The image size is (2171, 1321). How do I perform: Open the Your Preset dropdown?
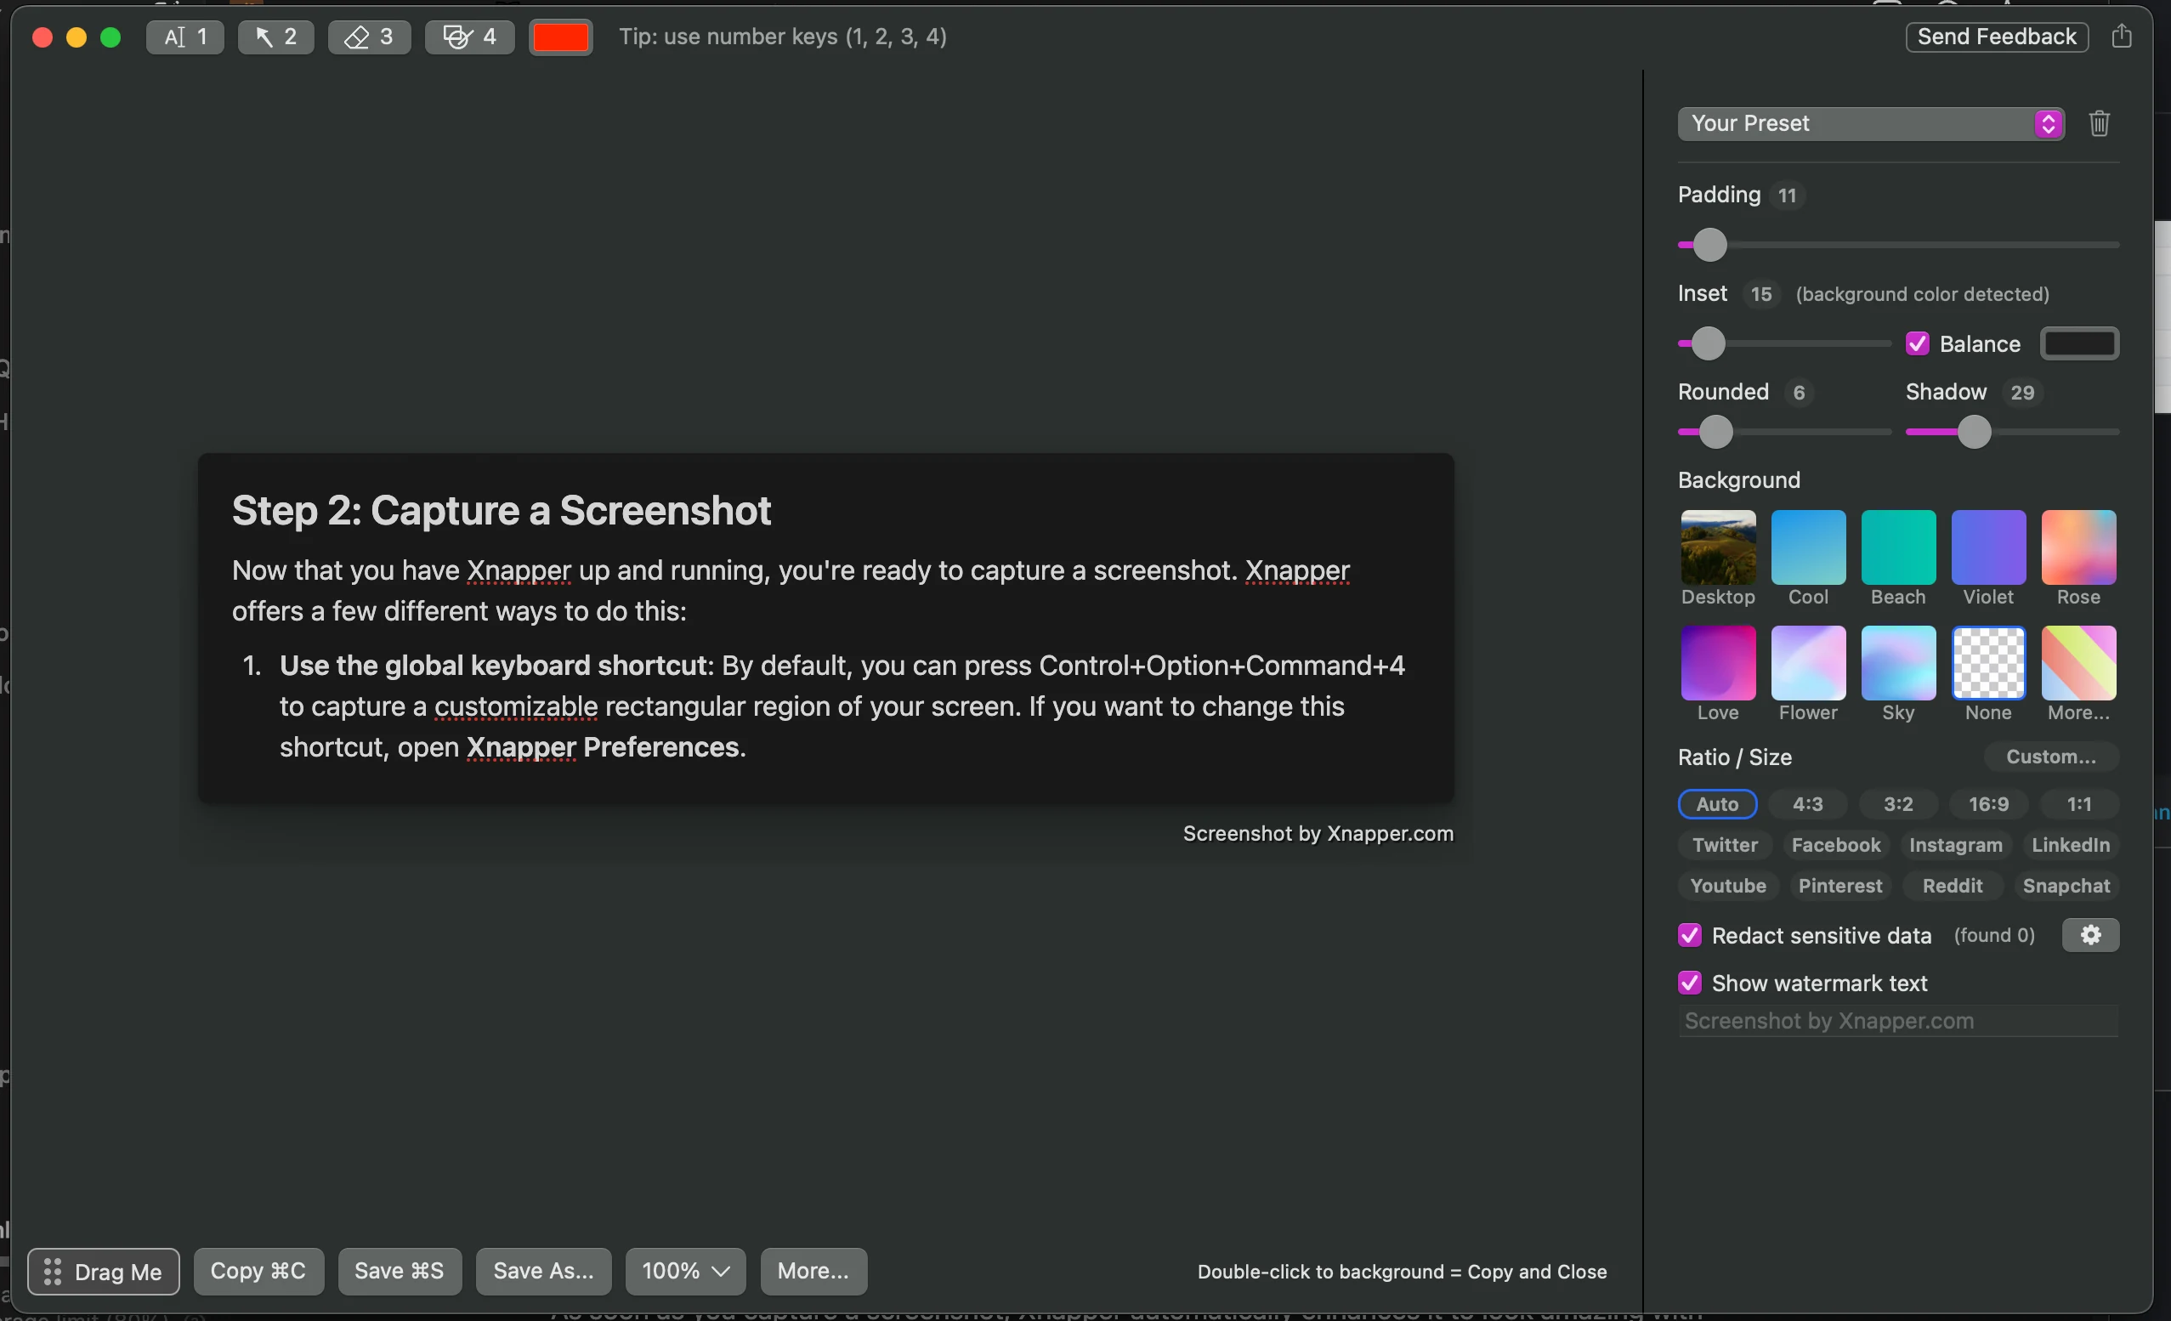click(1870, 123)
